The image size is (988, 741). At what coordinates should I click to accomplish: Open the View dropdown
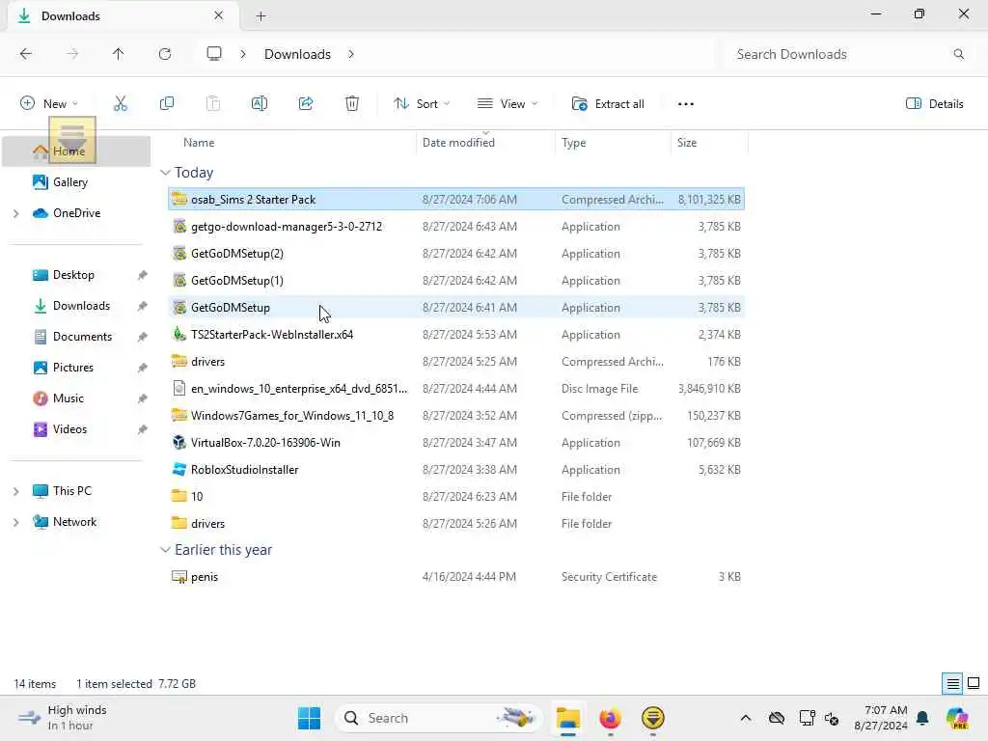pyautogui.click(x=508, y=104)
